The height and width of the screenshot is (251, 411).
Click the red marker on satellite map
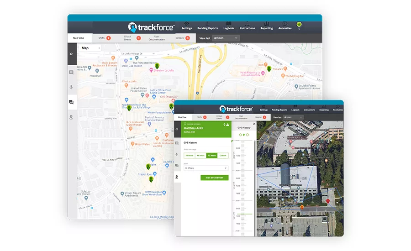point(328,201)
